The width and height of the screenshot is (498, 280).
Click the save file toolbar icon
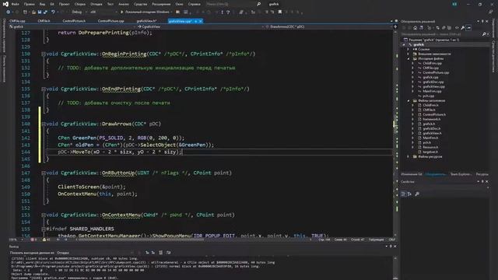pyautogui.click(x=40, y=12)
